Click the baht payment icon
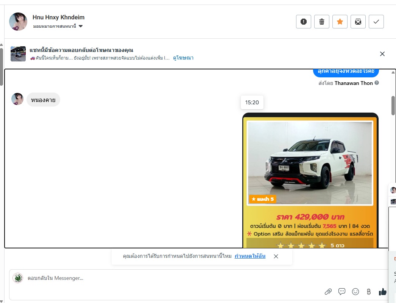Viewport: 396px width, 303px height. point(369,292)
